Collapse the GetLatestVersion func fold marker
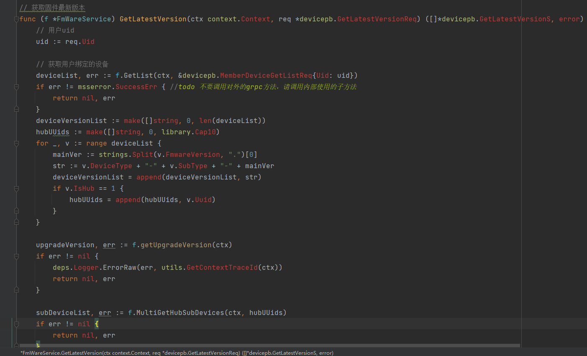Screen dimensions: 587x356 (x=16, y=19)
